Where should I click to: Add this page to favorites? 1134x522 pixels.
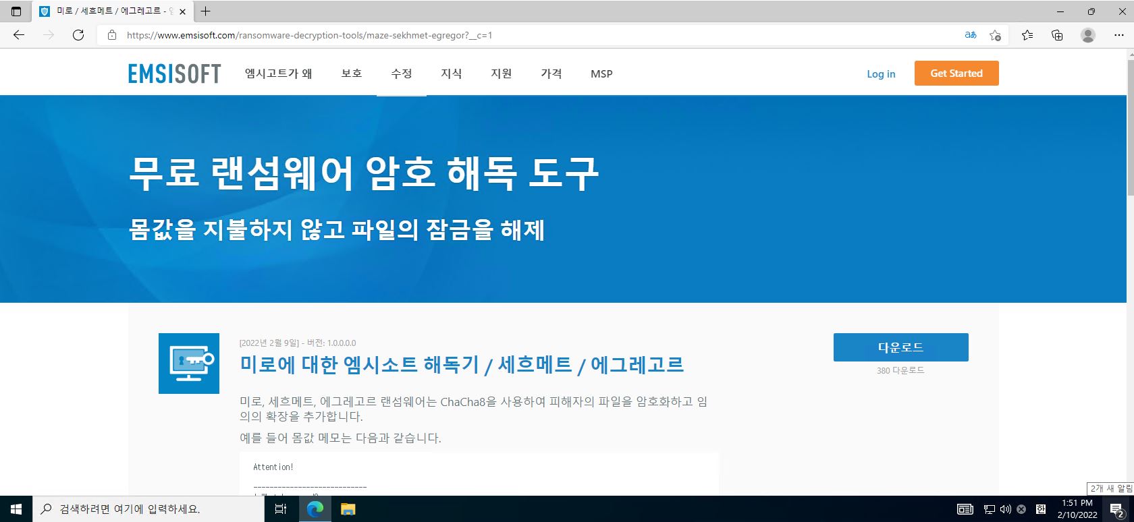(995, 35)
